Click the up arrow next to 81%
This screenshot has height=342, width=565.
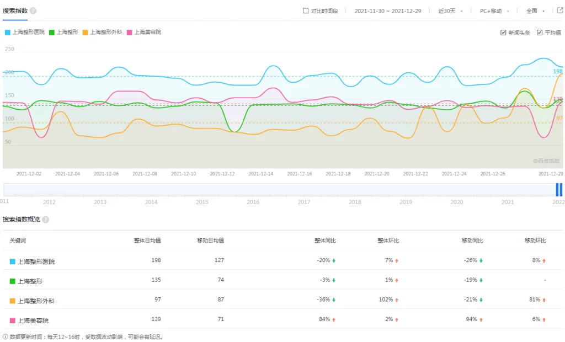544,300
